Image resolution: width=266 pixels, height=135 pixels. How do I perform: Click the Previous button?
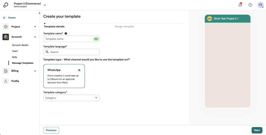click(51, 130)
